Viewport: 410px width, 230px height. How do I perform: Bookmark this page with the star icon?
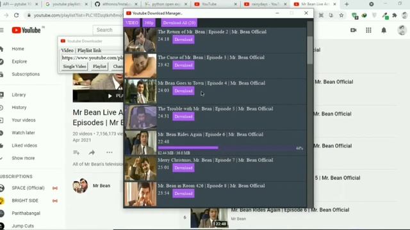click(x=341, y=15)
